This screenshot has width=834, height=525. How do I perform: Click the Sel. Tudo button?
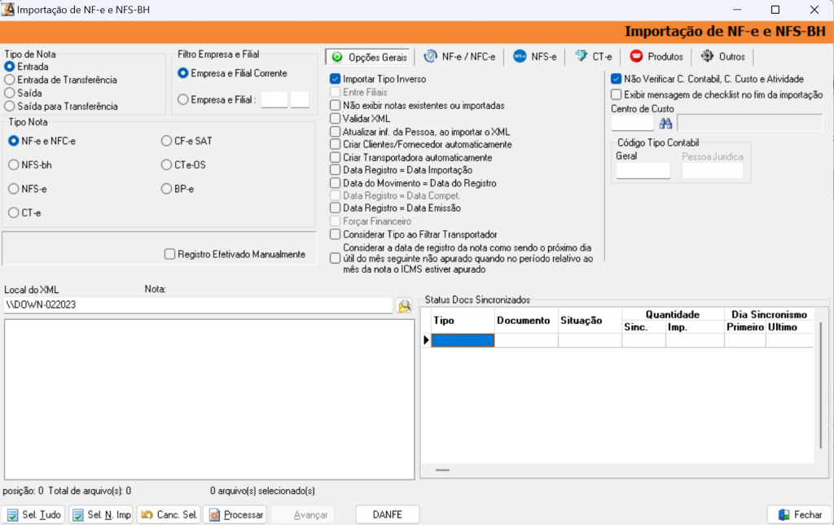[33, 515]
